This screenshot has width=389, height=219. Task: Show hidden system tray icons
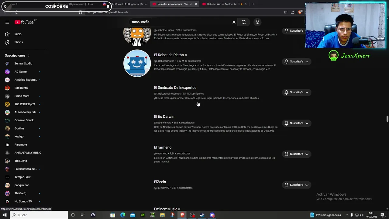click(x=347, y=215)
